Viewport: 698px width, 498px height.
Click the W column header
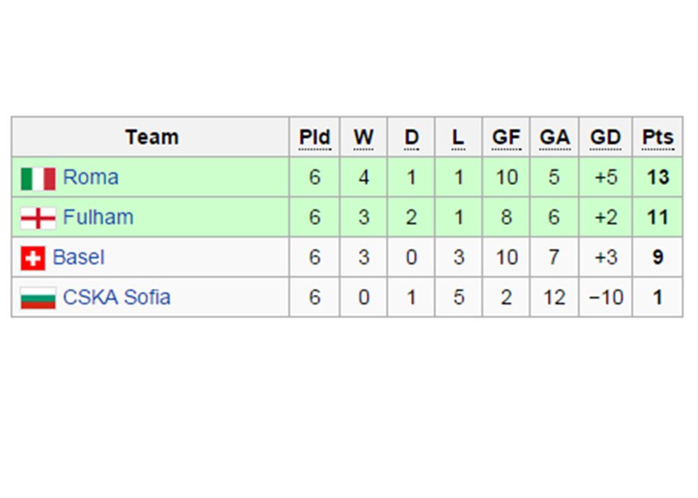364,137
